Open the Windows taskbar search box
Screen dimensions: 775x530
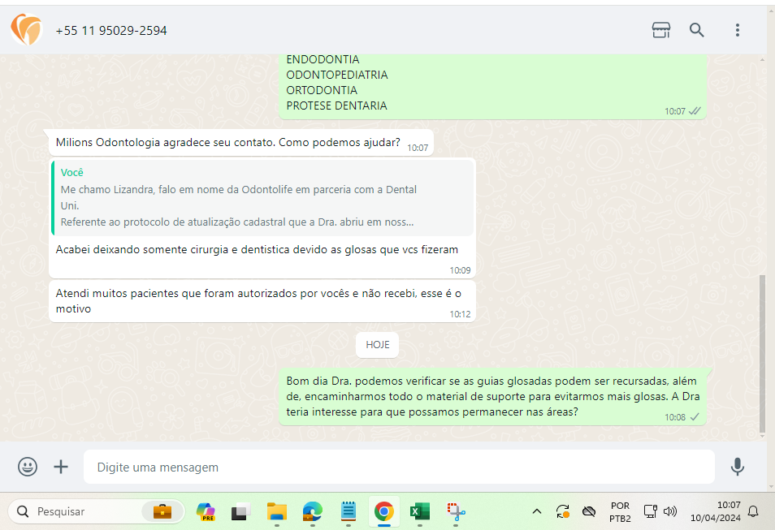(x=97, y=511)
